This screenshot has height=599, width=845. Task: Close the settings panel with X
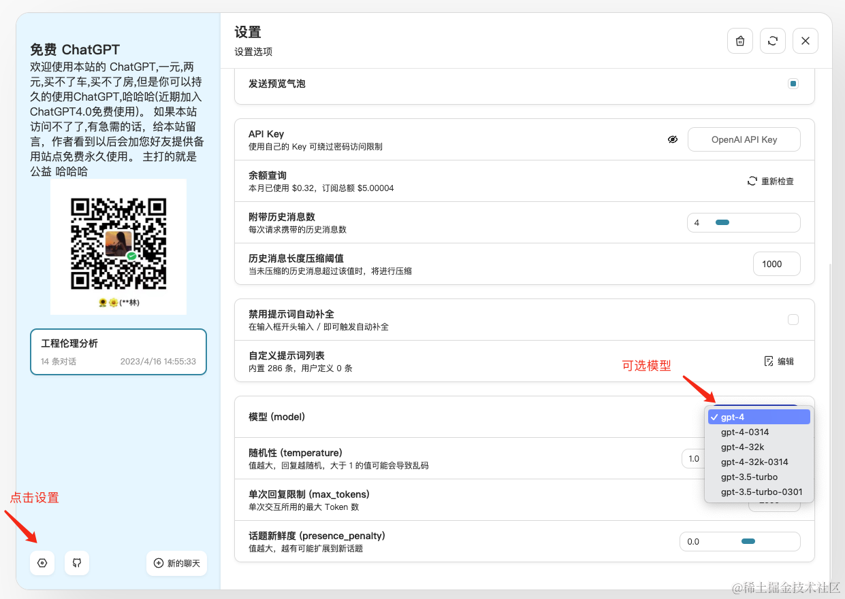click(806, 41)
